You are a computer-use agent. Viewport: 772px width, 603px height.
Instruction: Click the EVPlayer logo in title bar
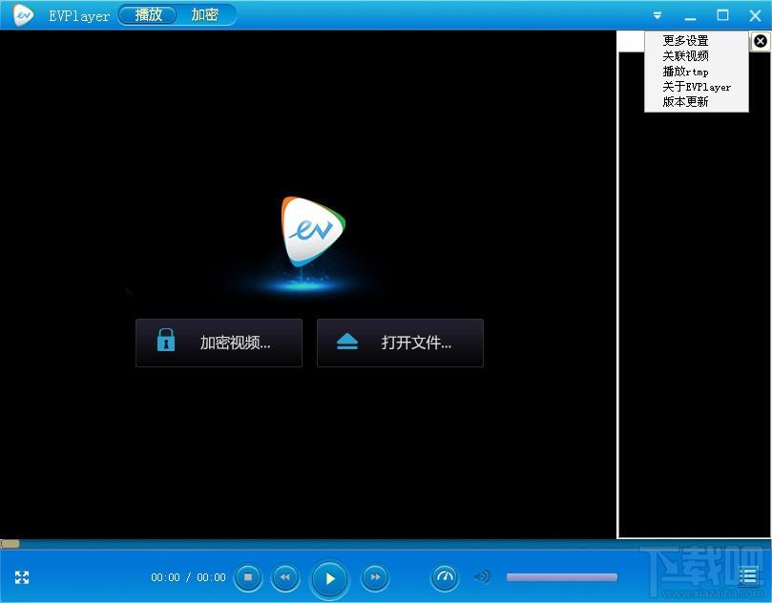[x=23, y=14]
